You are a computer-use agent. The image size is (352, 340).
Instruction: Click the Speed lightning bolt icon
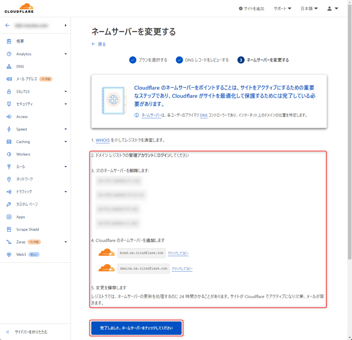[x=9, y=129]
